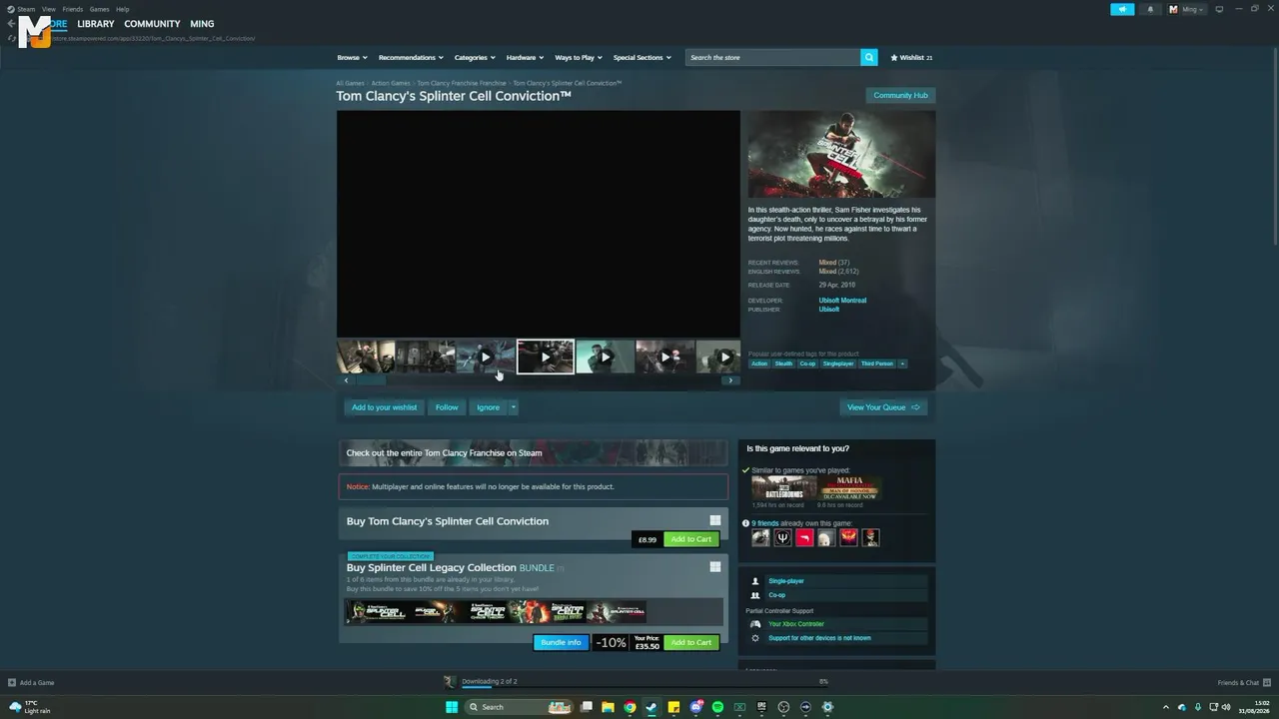Open the Tom Clancy Franchise breadcrumb
1279x719 pixels.
pos(462,83)
